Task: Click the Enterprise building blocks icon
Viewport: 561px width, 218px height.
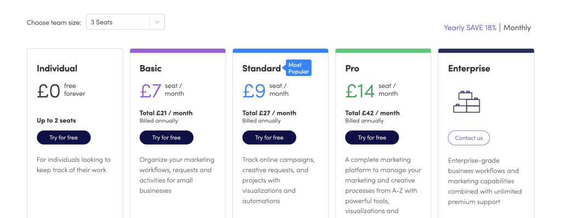Action: click(467, 102)
